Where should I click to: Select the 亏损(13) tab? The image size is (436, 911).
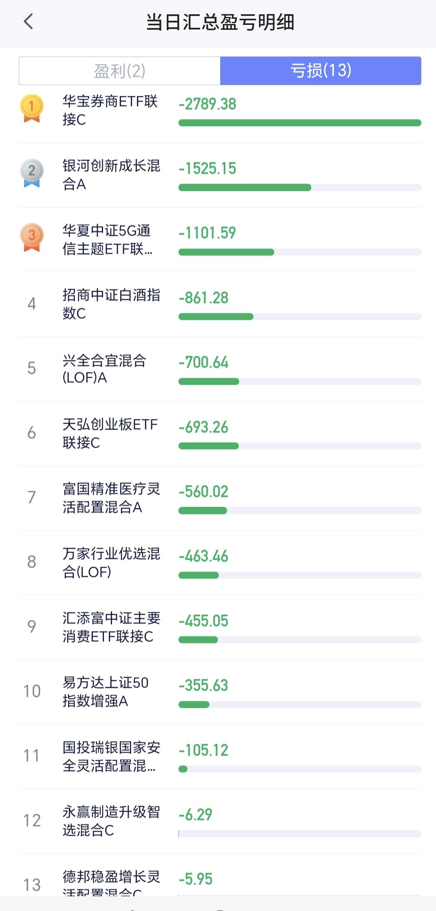tap(321, 71)
